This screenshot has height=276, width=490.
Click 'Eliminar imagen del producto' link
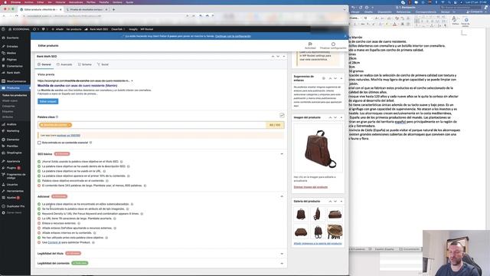[x=311, y=187]
